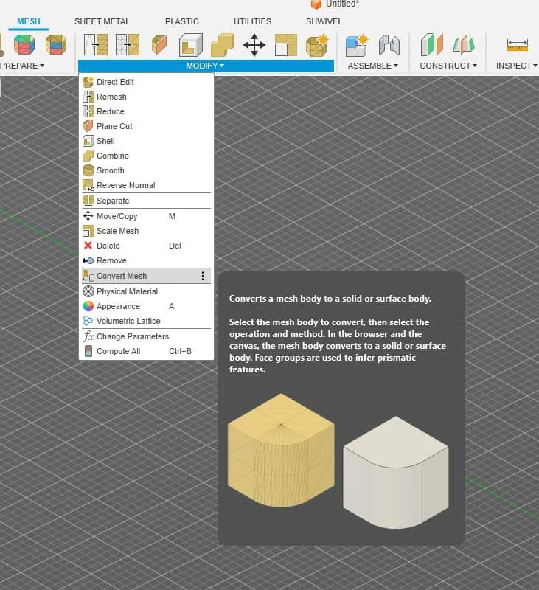
Task: Switch to the MESH tab
Action: click(29, 21)
